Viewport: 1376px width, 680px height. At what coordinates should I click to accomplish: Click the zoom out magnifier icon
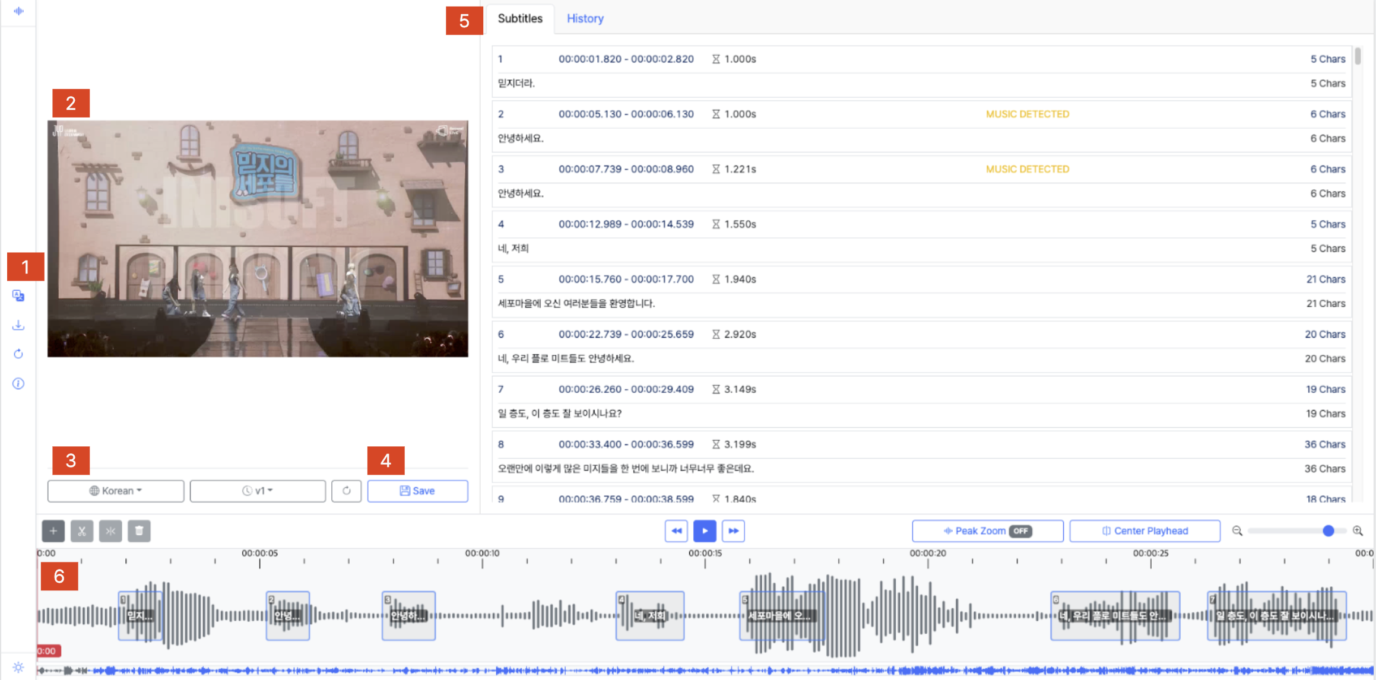pyautogui.click(x=1237, y=530)
